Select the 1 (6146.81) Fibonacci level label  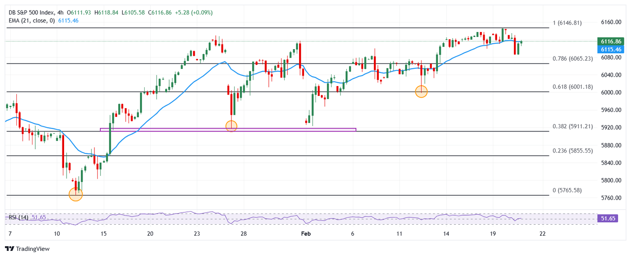(x=567, y=23)
